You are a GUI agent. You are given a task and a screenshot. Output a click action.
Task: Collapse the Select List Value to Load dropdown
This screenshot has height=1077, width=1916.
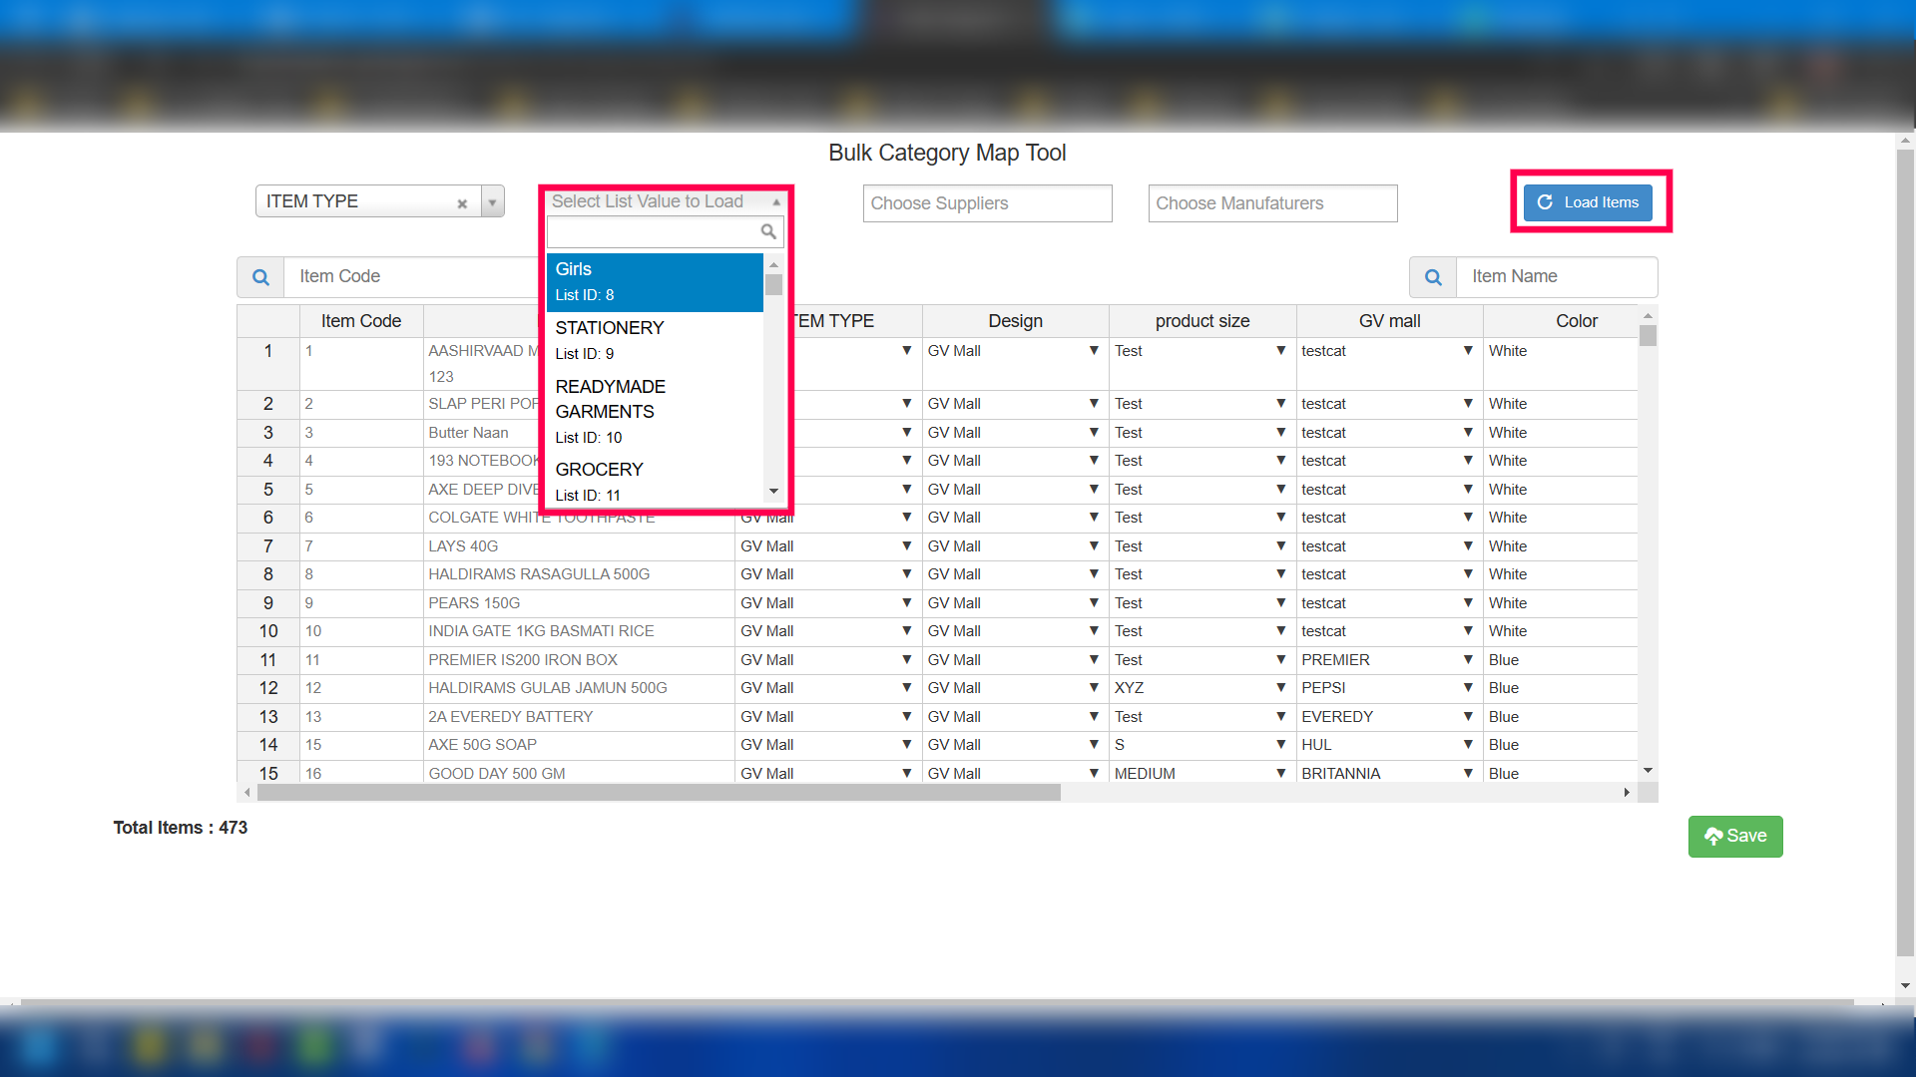coord(776,202)
